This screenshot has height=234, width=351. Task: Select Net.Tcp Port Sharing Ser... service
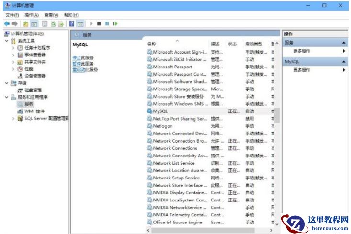210,119
